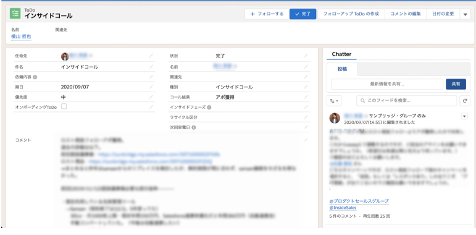Edit 優先度 field pencil icon

coord(151,97)
